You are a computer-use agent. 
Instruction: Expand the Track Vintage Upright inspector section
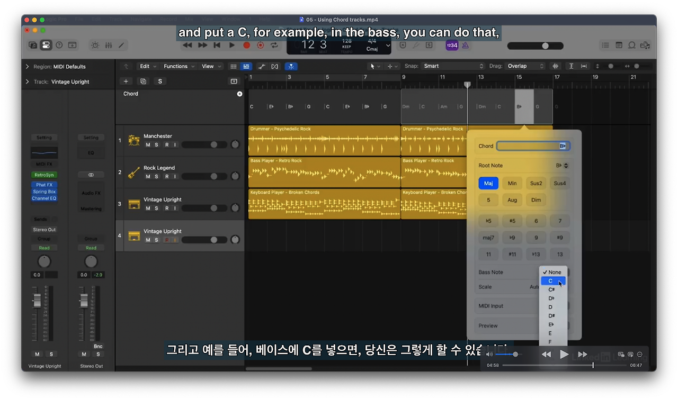point(28,81)
